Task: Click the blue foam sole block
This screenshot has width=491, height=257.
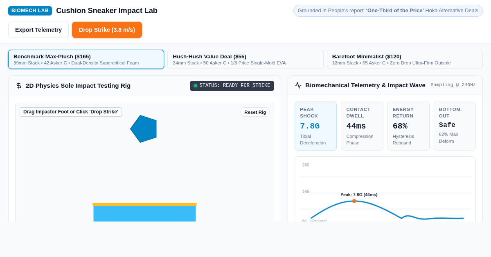Action: tap(144, 214)
